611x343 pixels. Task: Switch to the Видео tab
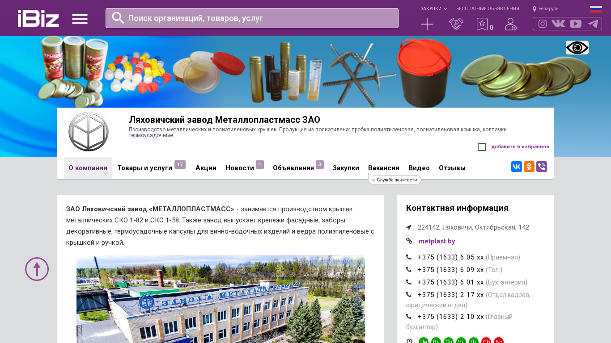point(419,168)
